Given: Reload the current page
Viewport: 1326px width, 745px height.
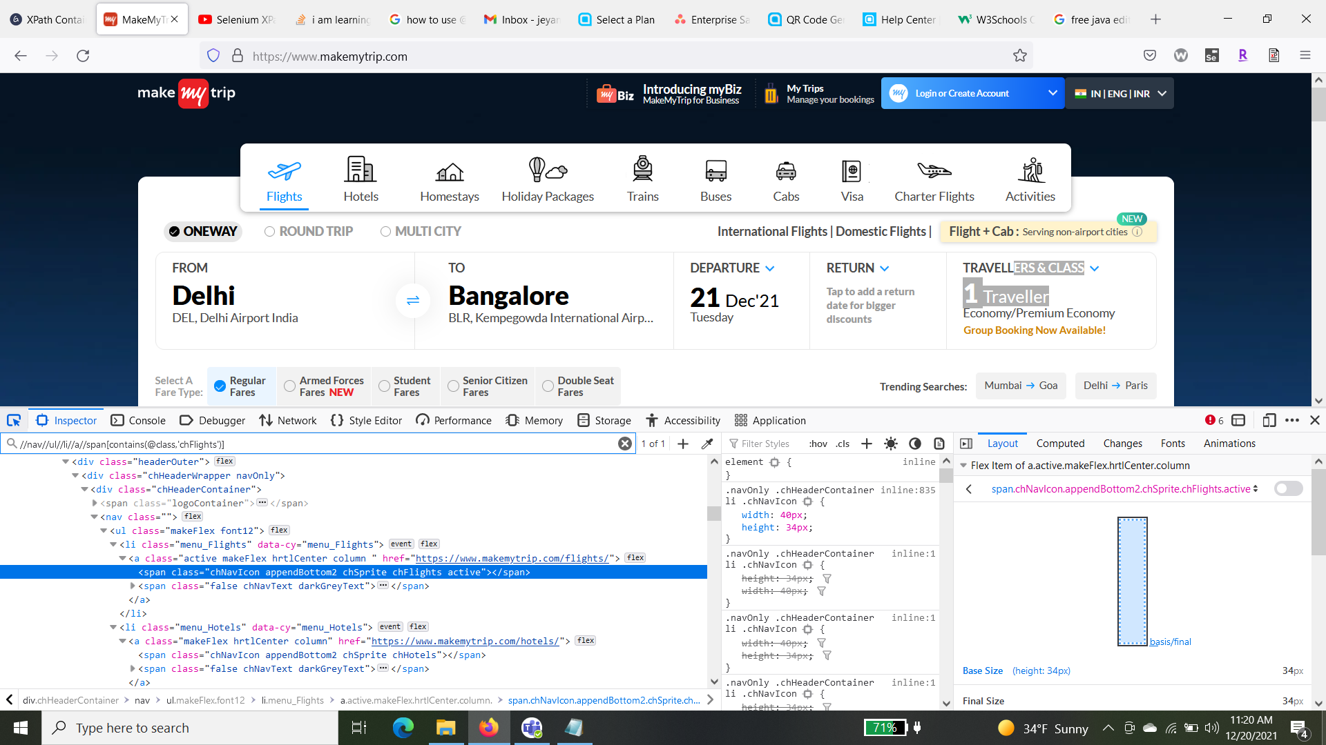Looking at the screenshot, I should [83, 56].
